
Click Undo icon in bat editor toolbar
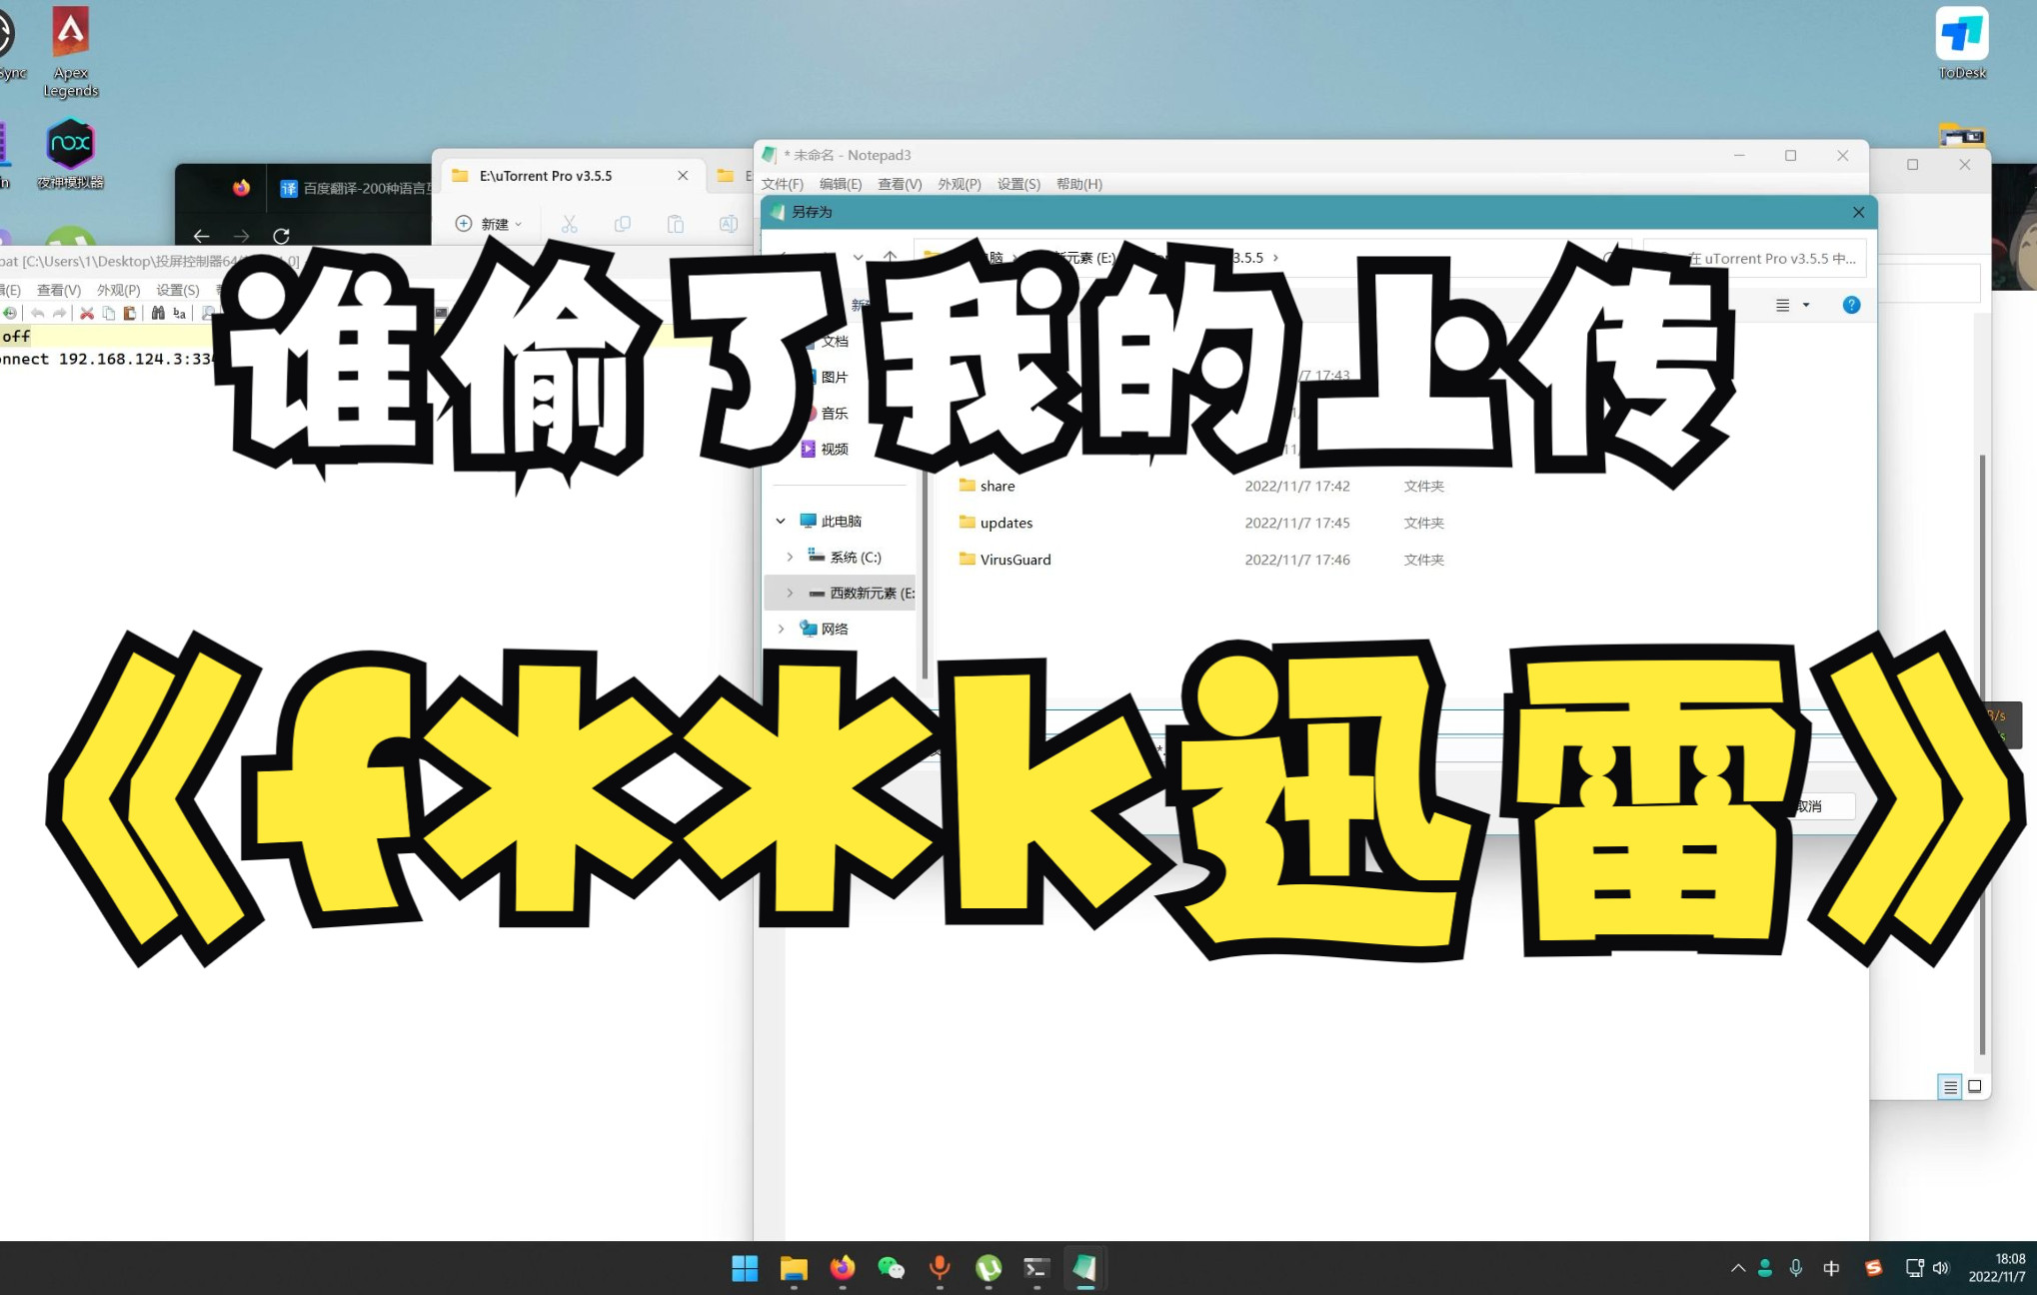pos(38,313)
